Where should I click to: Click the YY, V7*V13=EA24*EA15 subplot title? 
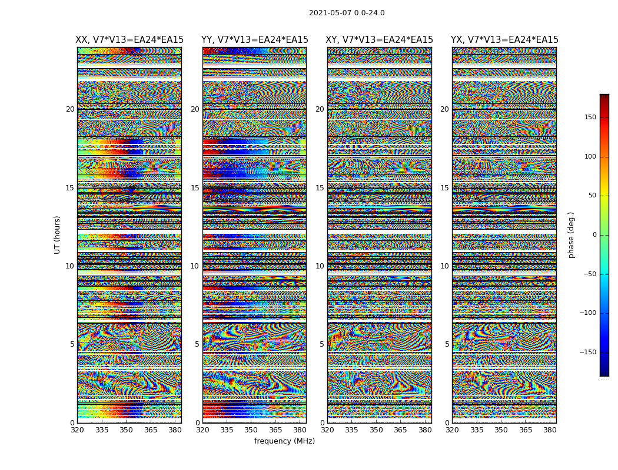pyautogui.click(x=255, y=40)
